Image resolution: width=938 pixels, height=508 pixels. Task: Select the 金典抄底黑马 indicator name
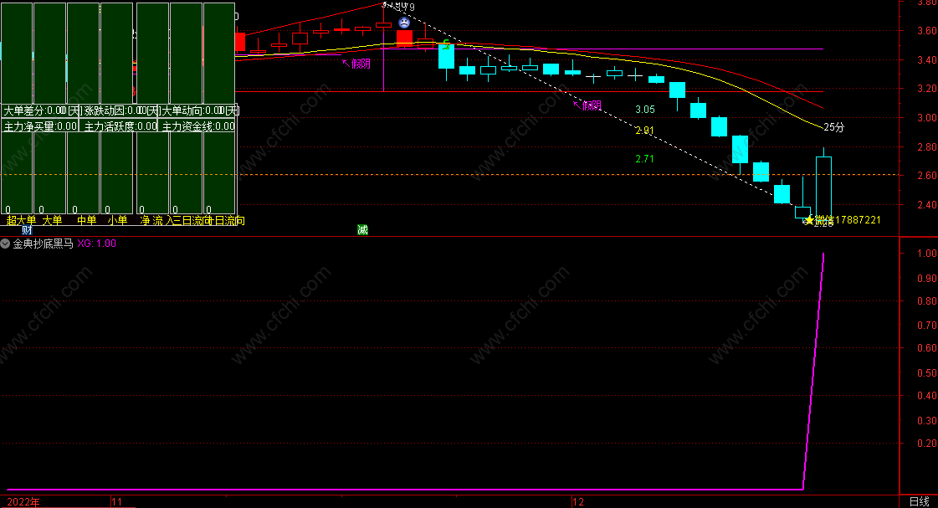(43, 244)
